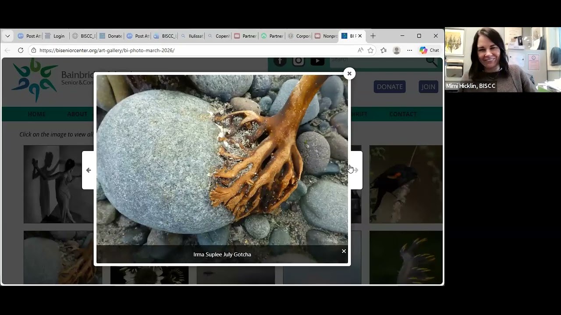Open the ABOUT menu item

coord(77,114)
